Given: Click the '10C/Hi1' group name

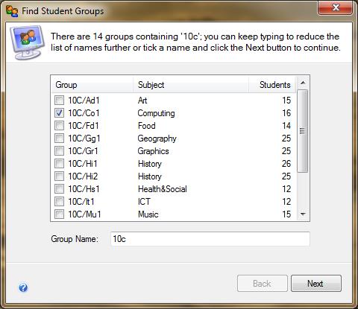Looking at the screenshot, I should click(x=83, y=164).
